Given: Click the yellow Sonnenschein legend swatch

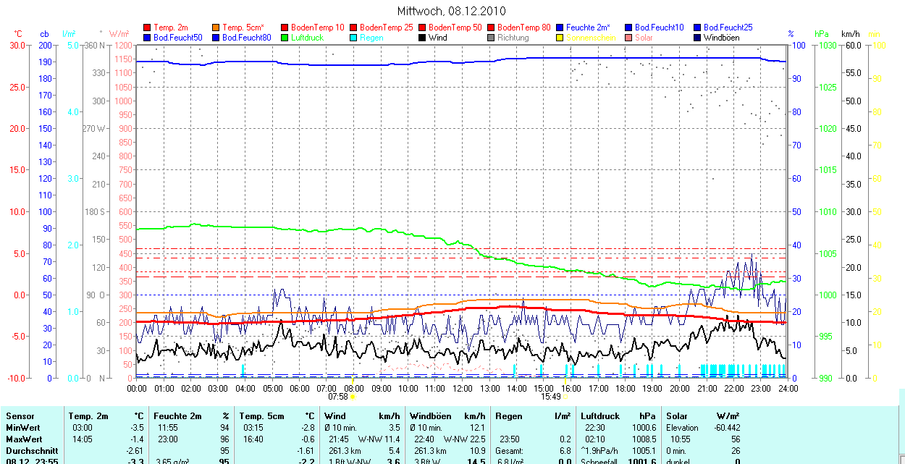Looking at the screenshot, I should pyautogui.click(x=560, y=37).
